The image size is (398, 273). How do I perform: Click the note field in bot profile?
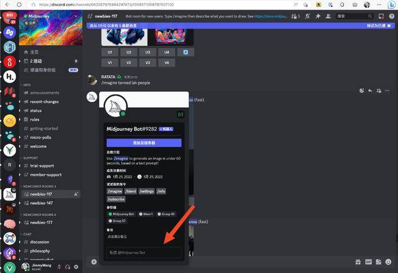pyautogui.click(x=117, y=236)
